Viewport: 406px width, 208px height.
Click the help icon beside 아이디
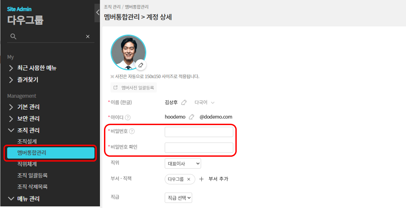128,117
